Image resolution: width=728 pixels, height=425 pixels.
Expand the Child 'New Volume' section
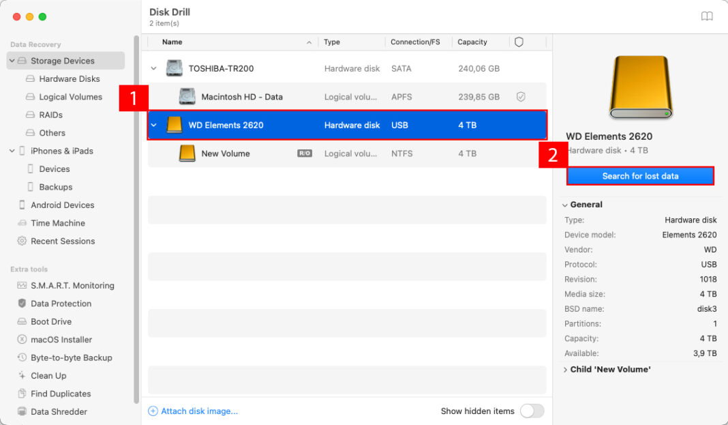click(x=566, y=370)
